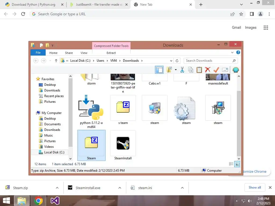Click the scissors Cut icon
The height and width of the screenshot is (206, 275).
point(182,70)
